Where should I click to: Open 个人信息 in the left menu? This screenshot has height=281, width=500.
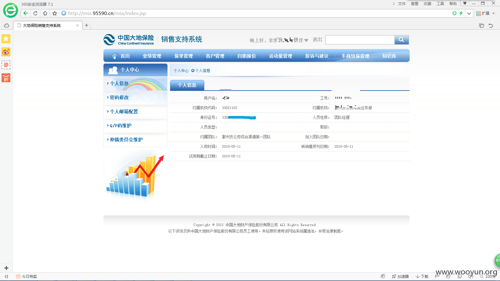(x=119, y=83)
